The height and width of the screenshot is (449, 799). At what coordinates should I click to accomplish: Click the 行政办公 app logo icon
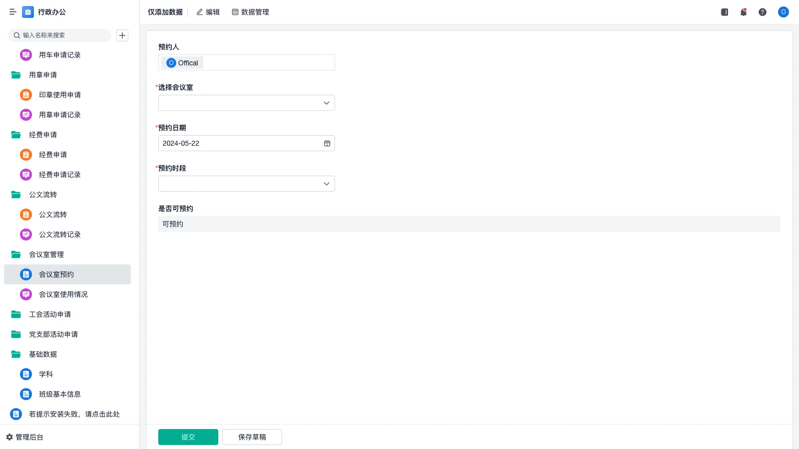tap(28, 12)
